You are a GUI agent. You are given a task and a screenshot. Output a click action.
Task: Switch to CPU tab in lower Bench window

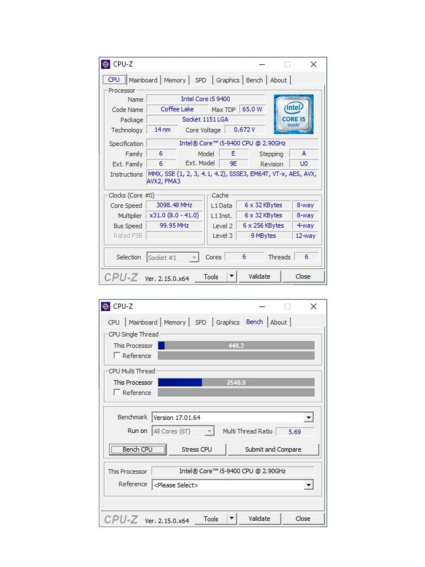[x=114, y=322]
